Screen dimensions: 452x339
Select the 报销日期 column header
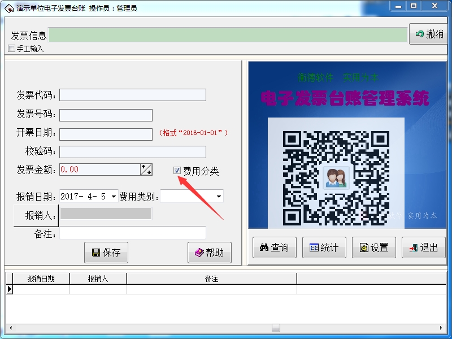(x=41, y=279)
